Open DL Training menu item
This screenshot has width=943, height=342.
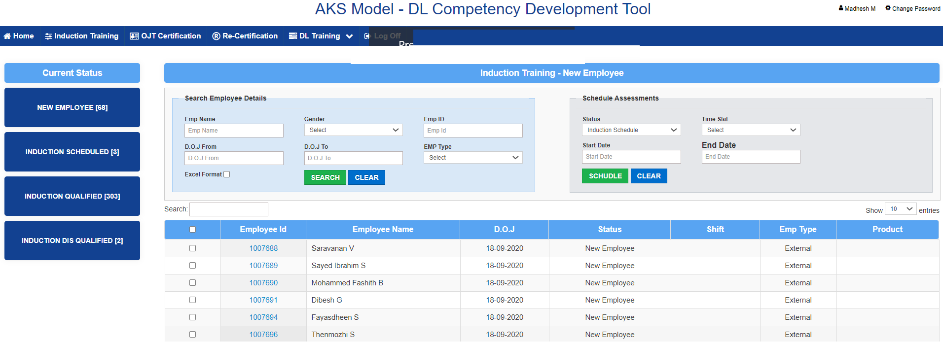pos(315,36)
